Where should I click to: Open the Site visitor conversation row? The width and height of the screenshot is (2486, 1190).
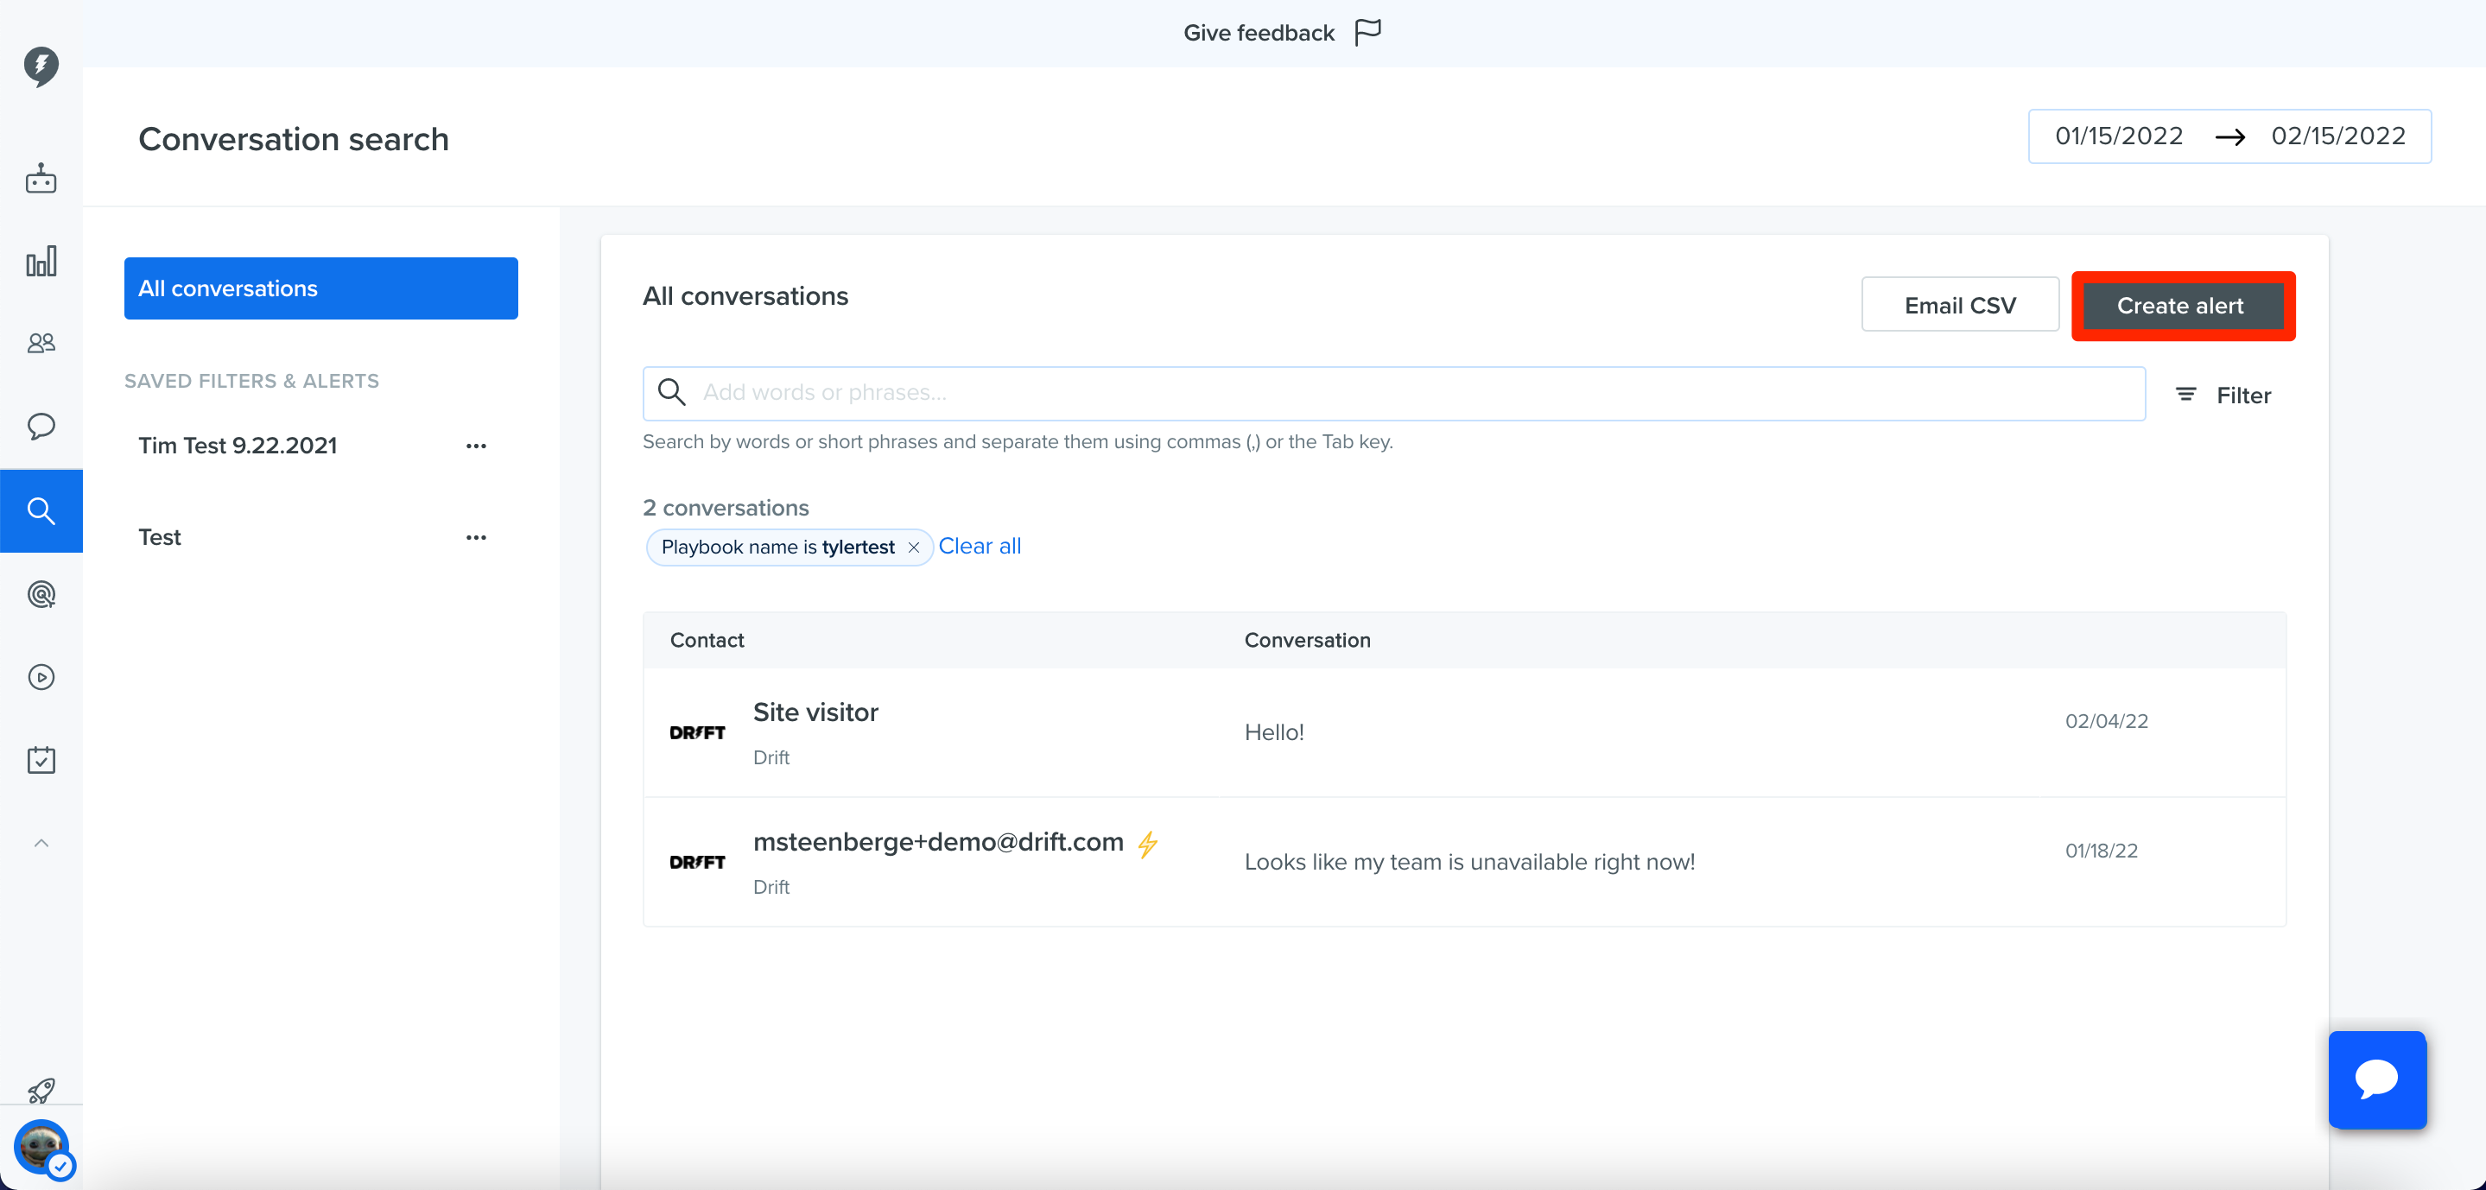coord(1464,732)
